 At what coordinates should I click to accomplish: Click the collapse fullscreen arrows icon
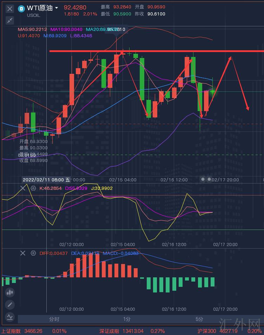pyautogui.click(x=10, y=20)
